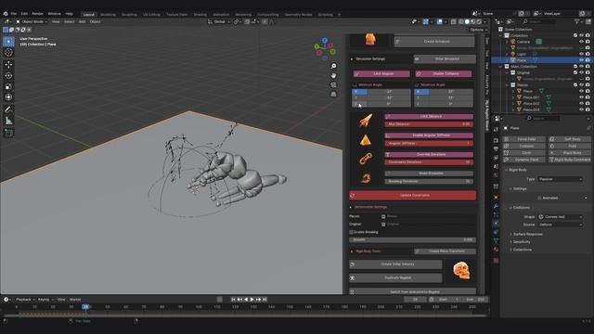Open the Tool properties tab icon
The height and width of the screenshot is (334, 594).
[496, 130]
